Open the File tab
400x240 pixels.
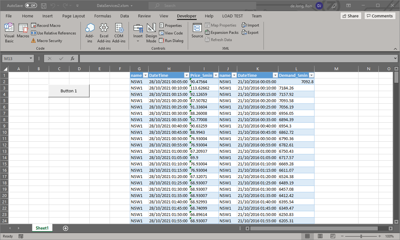tap(9, 16)
